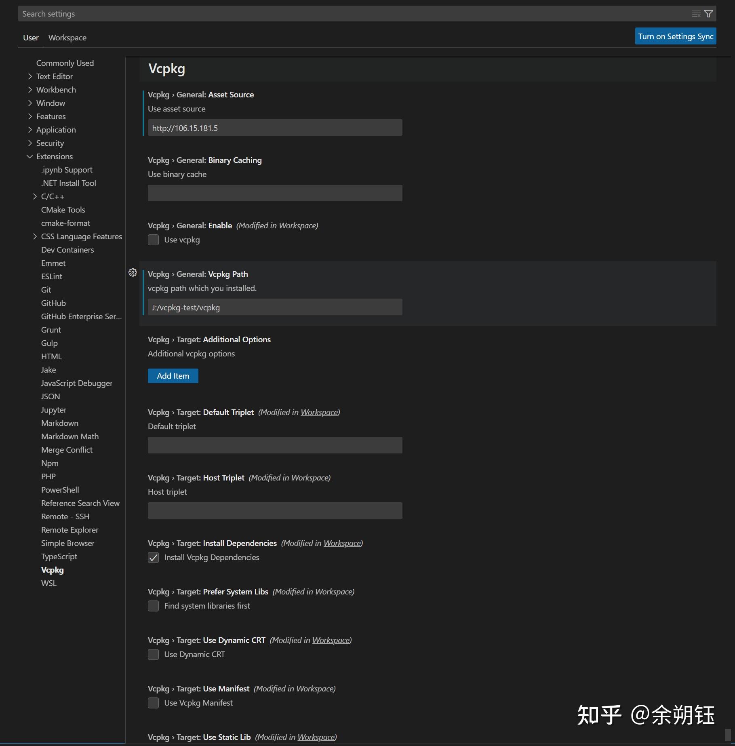Enable Use Vcpkg Manifest

click(153, 703)
